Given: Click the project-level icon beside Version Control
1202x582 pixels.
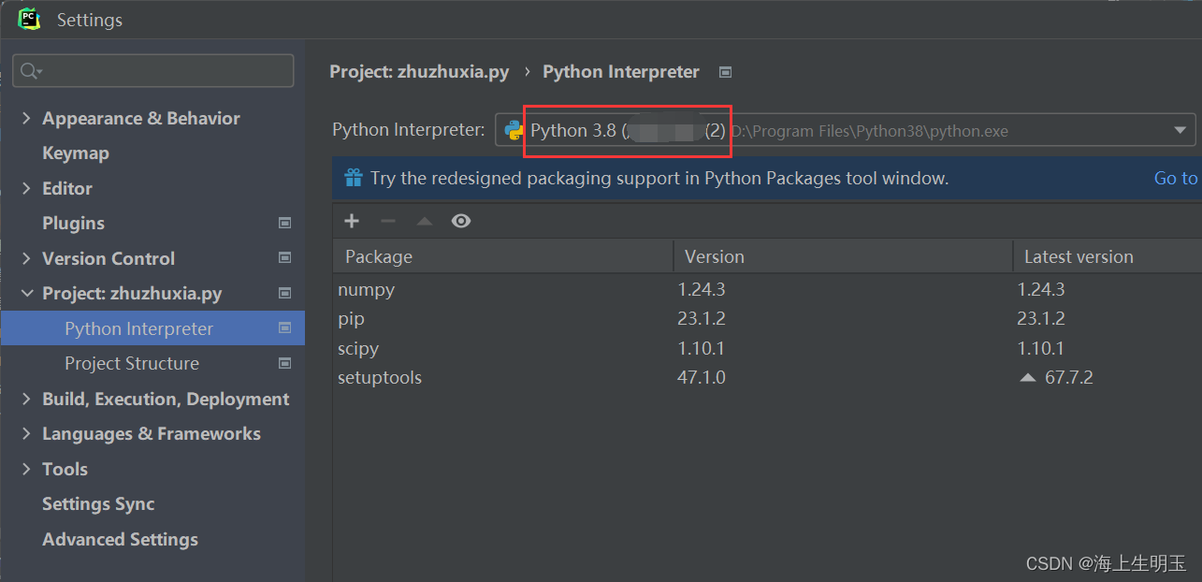Looking at the screenshot, I should point(285,258).
